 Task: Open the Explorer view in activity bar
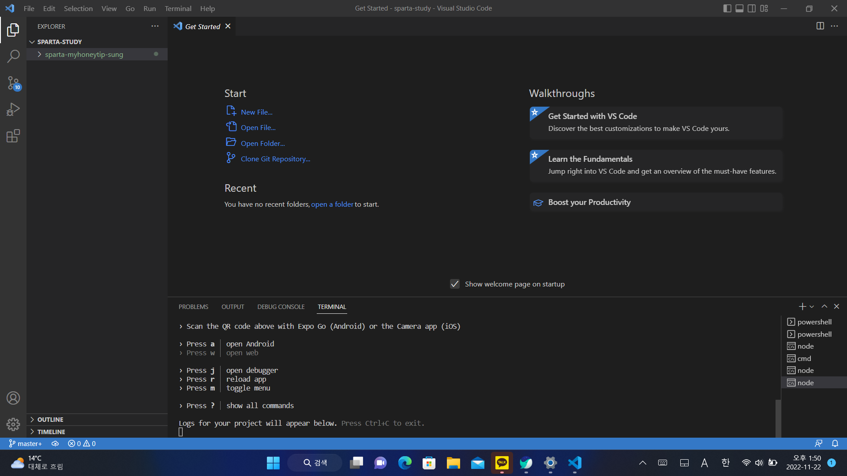pyautogui.click(x=13, y=30)
